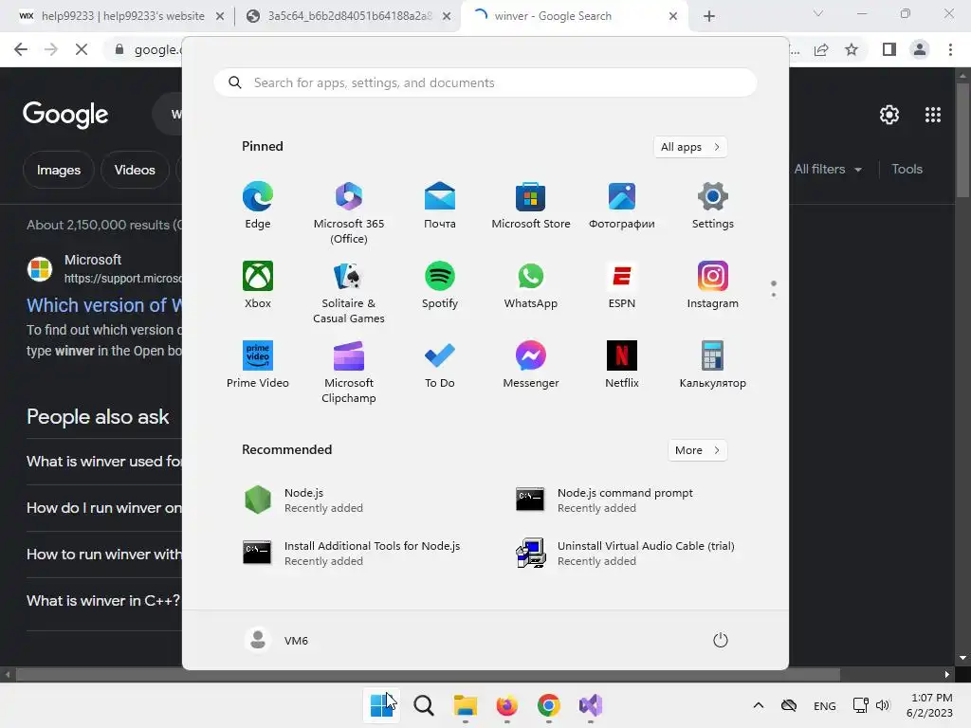Image resolution: width=971 pixels, height=728 pixels.
Task: Stop loading the page
Action: (82, 49)
